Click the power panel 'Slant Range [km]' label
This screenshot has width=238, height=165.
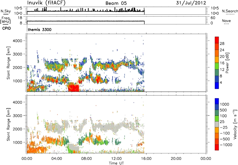8,63
